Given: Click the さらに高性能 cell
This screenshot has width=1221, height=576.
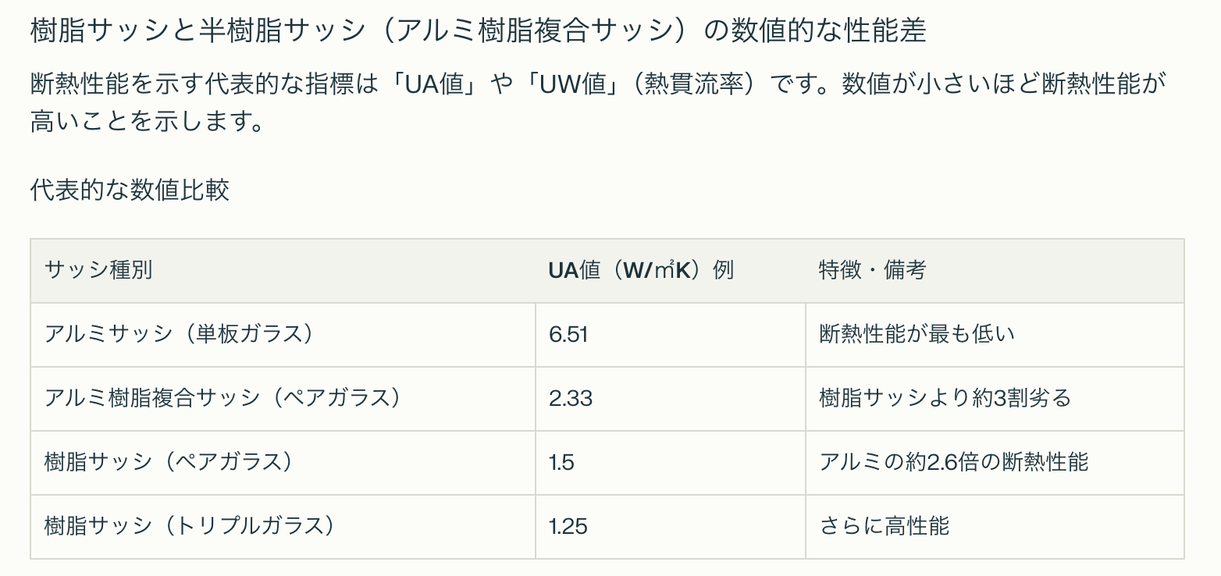Looking at the screenshot, I should coord(995,527).
